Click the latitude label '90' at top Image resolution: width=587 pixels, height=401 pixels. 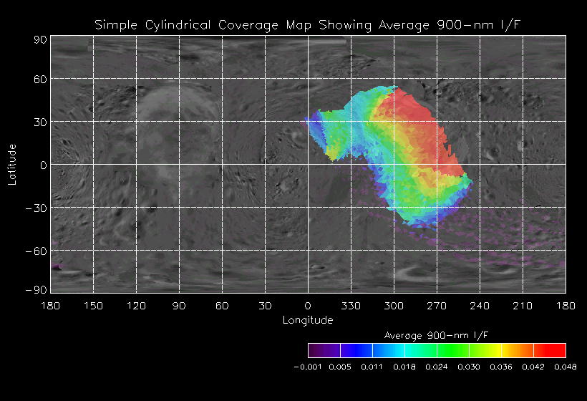[40, 39]
